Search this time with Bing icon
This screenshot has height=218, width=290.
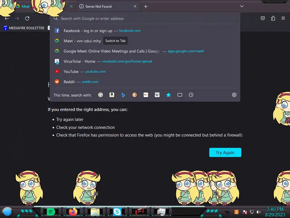click(x=123, y=95)
